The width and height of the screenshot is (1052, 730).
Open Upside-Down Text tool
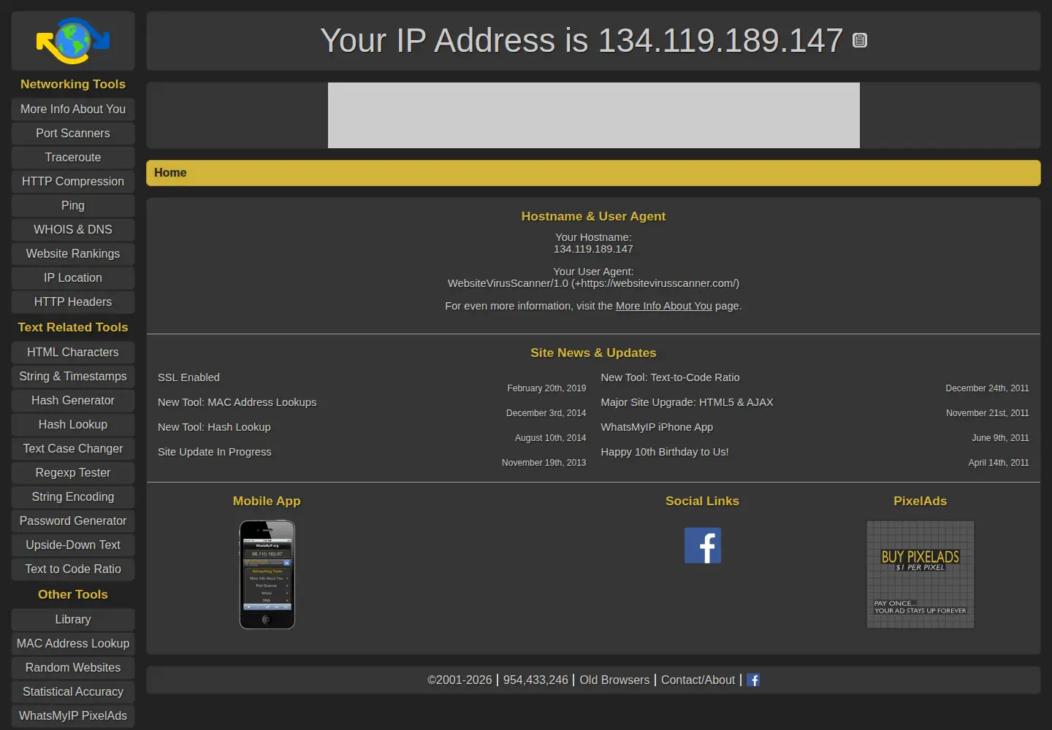click(73, 545)
